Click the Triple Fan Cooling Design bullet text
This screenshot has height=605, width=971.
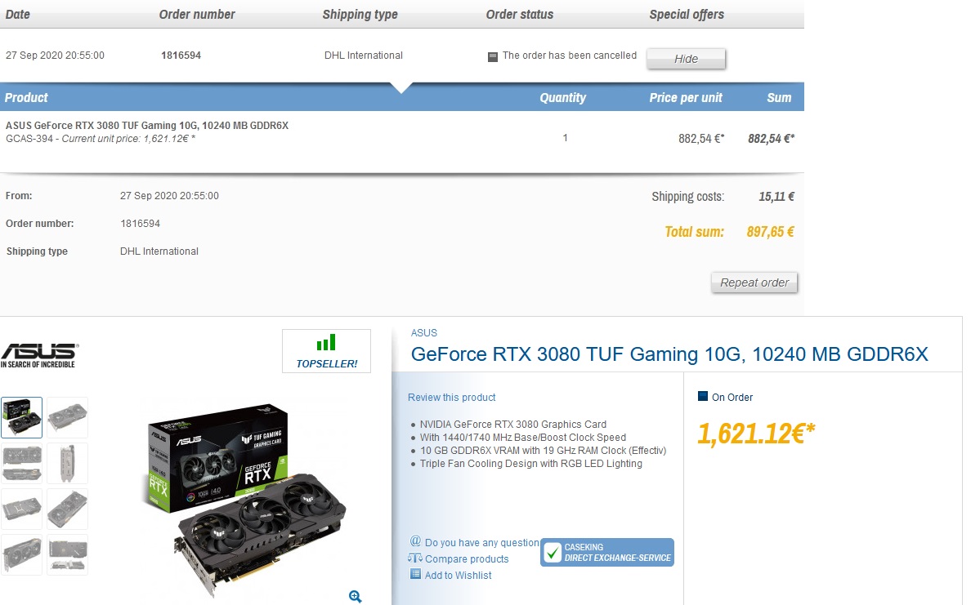pos(530,463)
